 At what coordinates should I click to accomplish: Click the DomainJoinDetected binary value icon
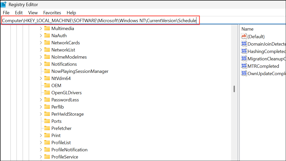[x=244, y=44]
